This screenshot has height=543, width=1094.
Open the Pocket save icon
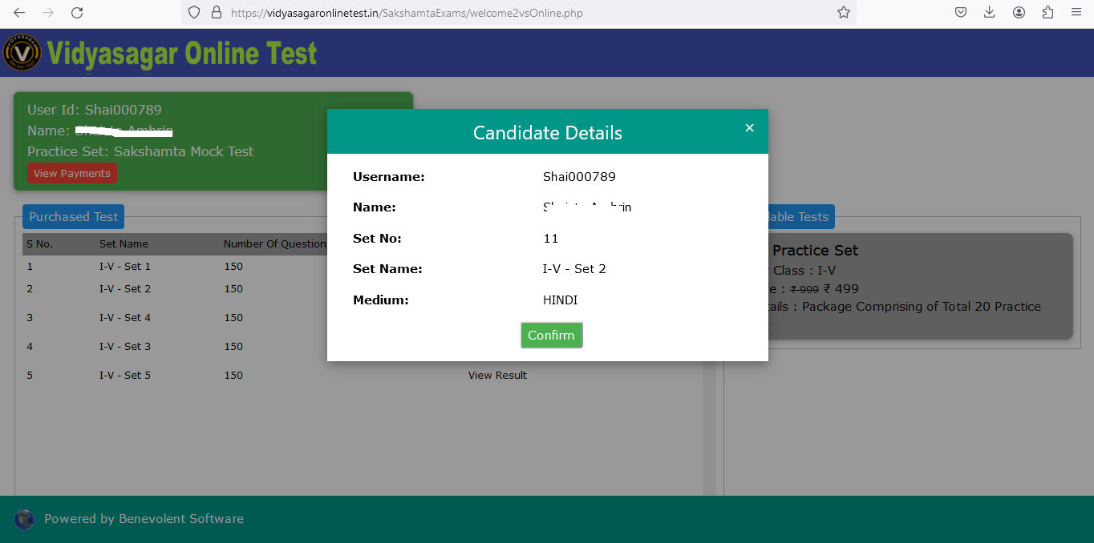[961, 13]
